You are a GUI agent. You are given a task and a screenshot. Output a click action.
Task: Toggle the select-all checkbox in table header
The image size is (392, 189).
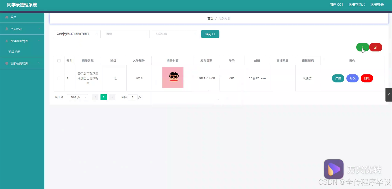(59, 61)
